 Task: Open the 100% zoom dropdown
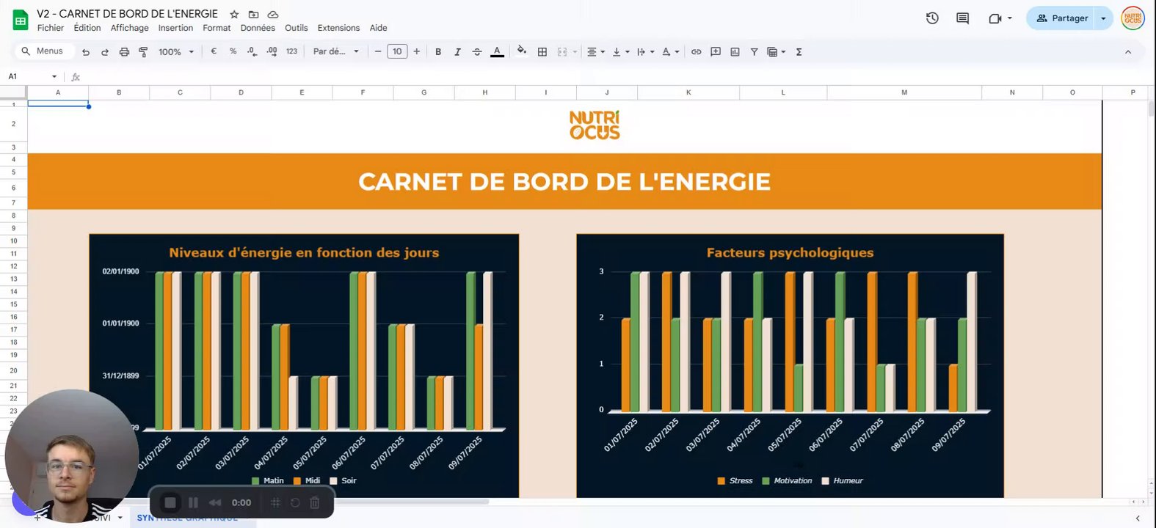176,52
